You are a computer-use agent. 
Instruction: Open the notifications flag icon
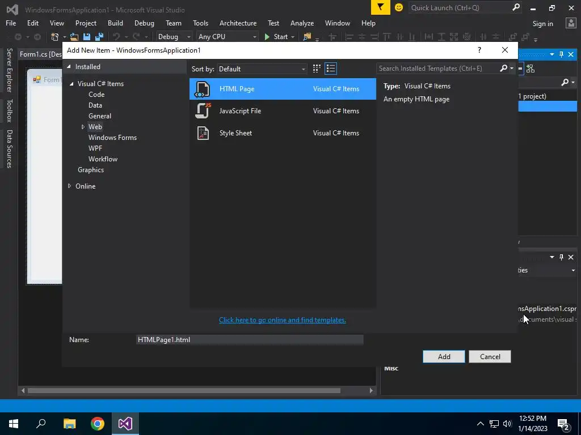pyautogui.click(x=381, y=7)
